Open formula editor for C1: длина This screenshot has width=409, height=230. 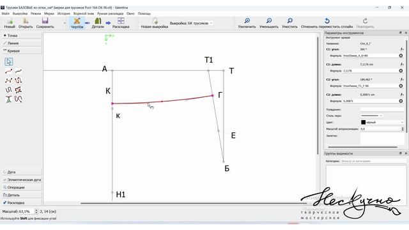402,65
